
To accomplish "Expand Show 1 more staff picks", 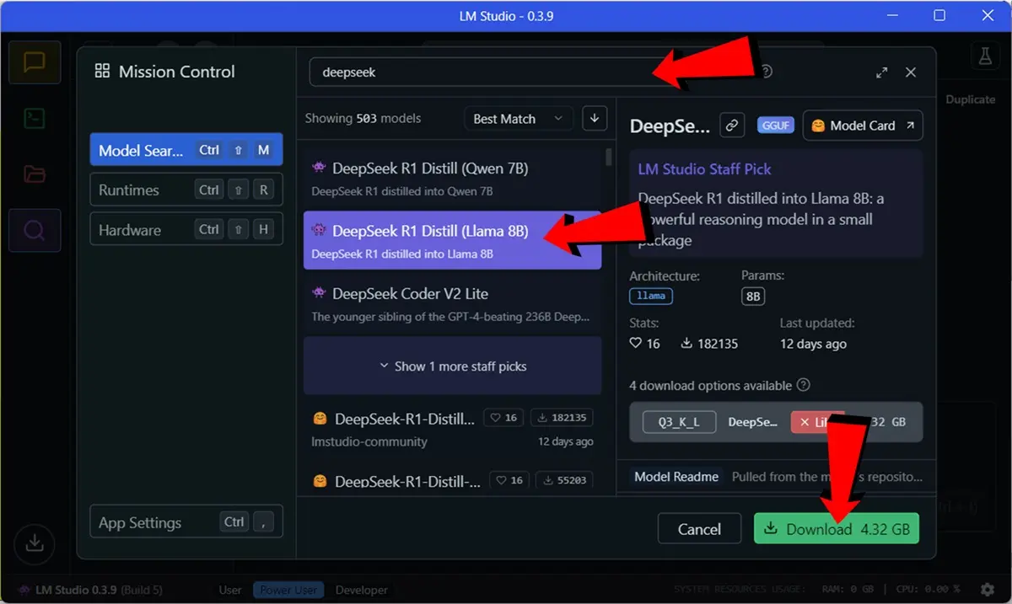I will click(452, 366).
